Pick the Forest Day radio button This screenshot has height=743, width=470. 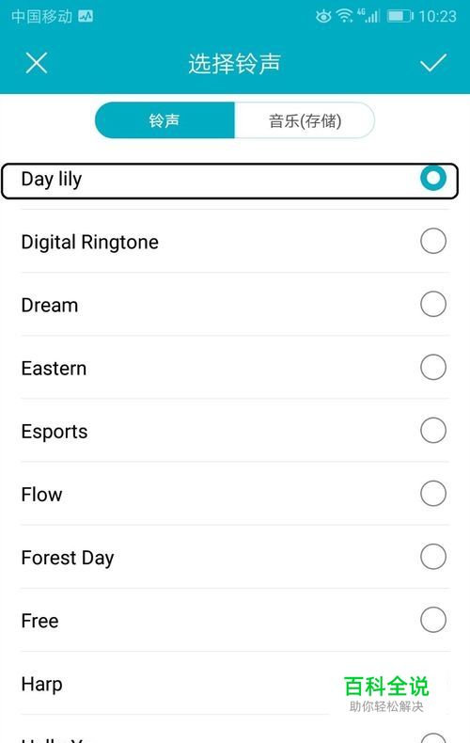pos(433,556)
